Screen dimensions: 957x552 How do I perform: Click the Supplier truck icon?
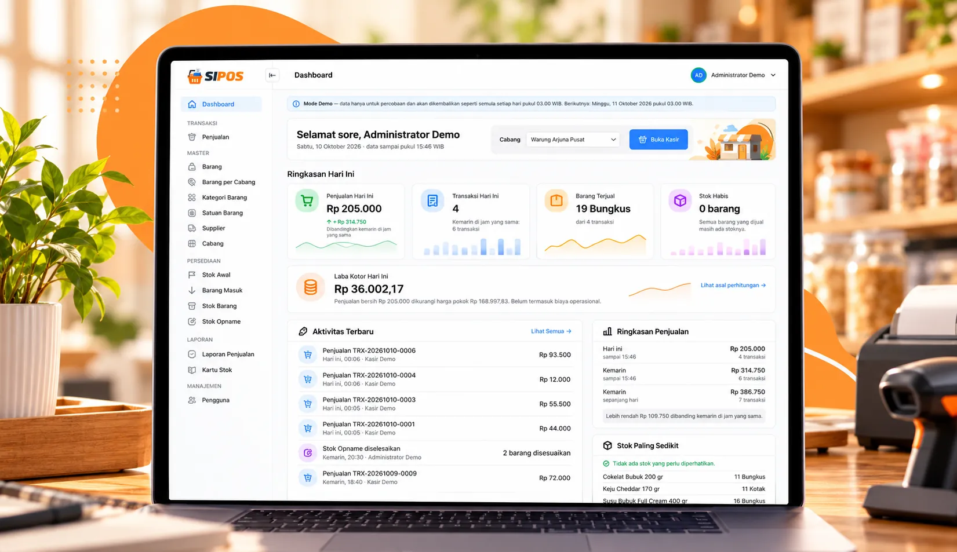coord(192,228)
